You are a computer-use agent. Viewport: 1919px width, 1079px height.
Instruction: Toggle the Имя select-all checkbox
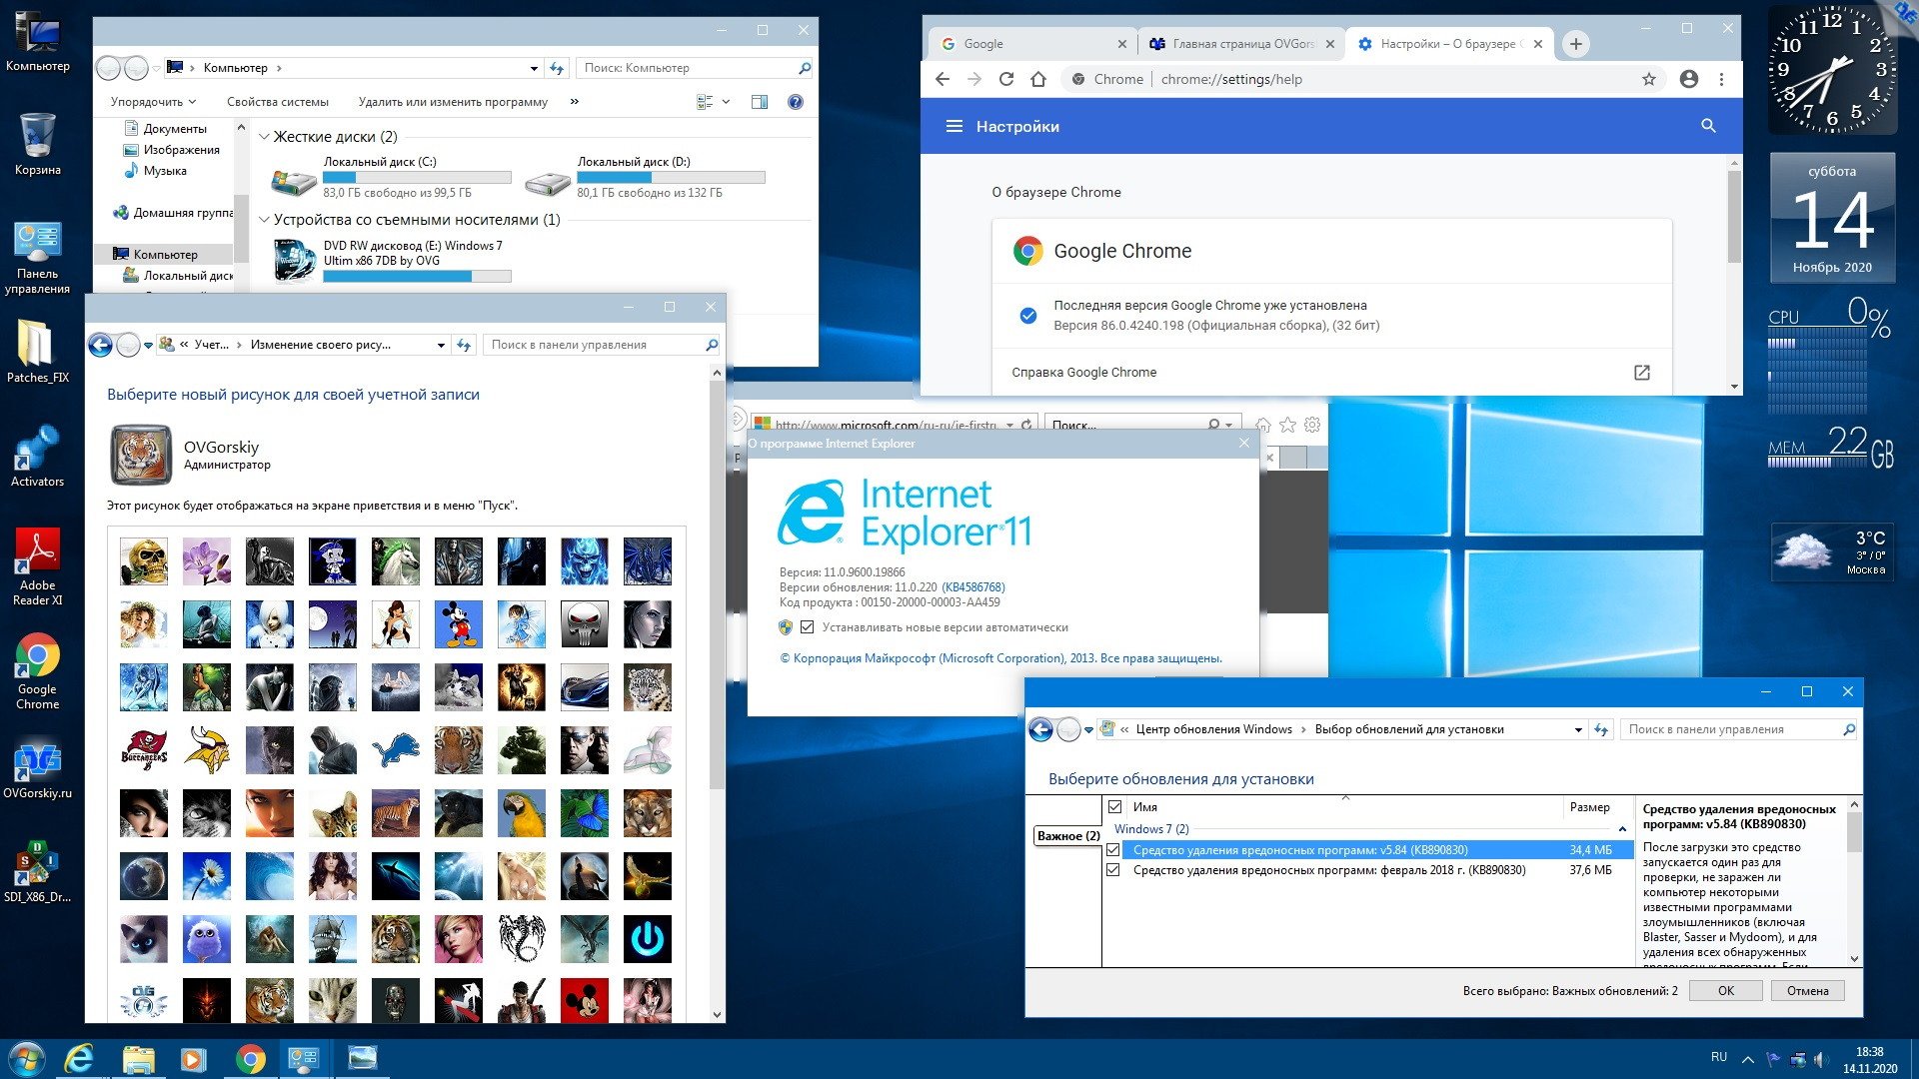(1115, 806)
